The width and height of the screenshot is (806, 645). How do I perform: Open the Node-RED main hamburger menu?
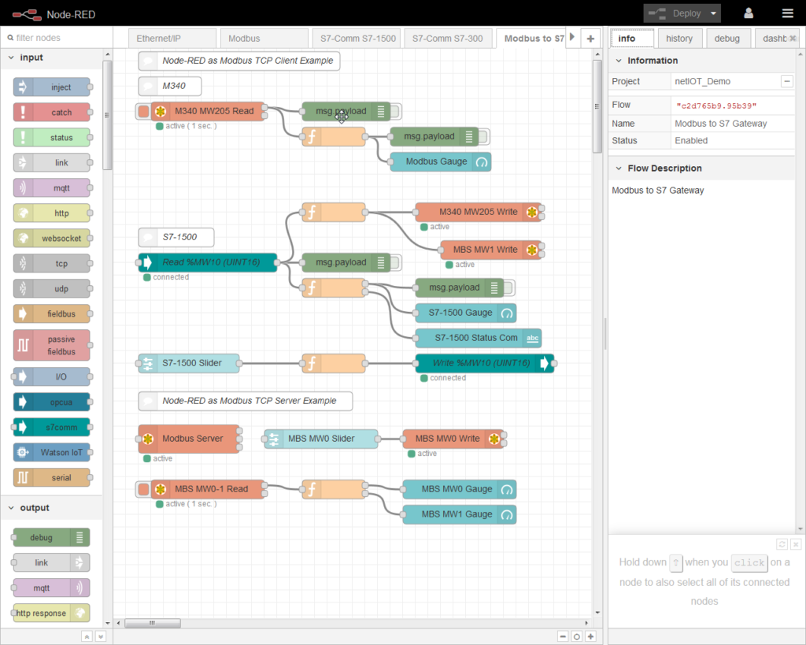click(x=787, y=13)
